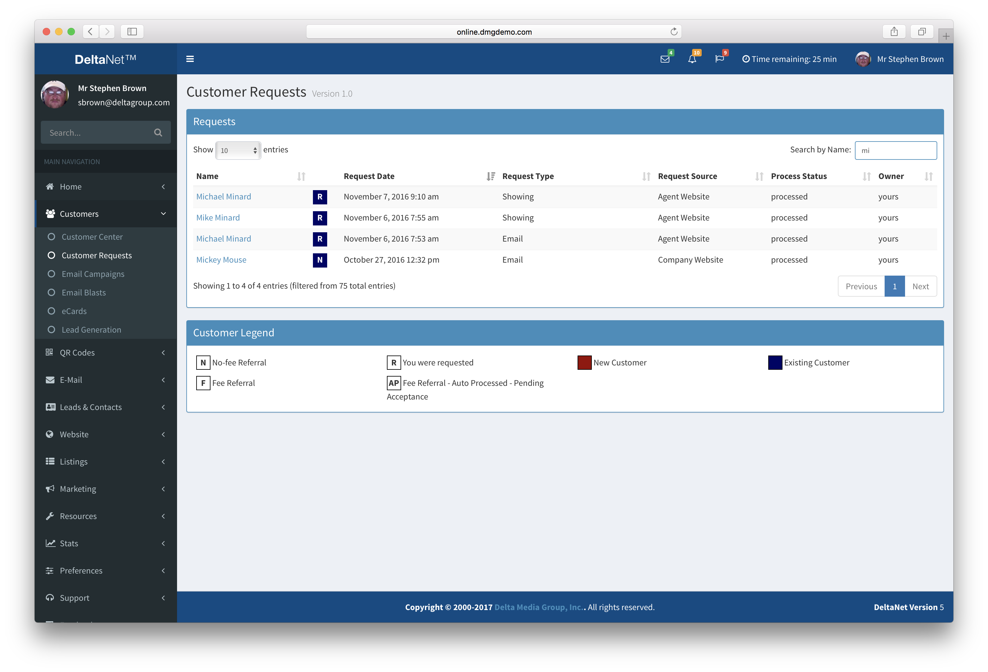Screen dimensions: 988x672
Task: Open the Show entries dropdown
Action: coord(238,150)
